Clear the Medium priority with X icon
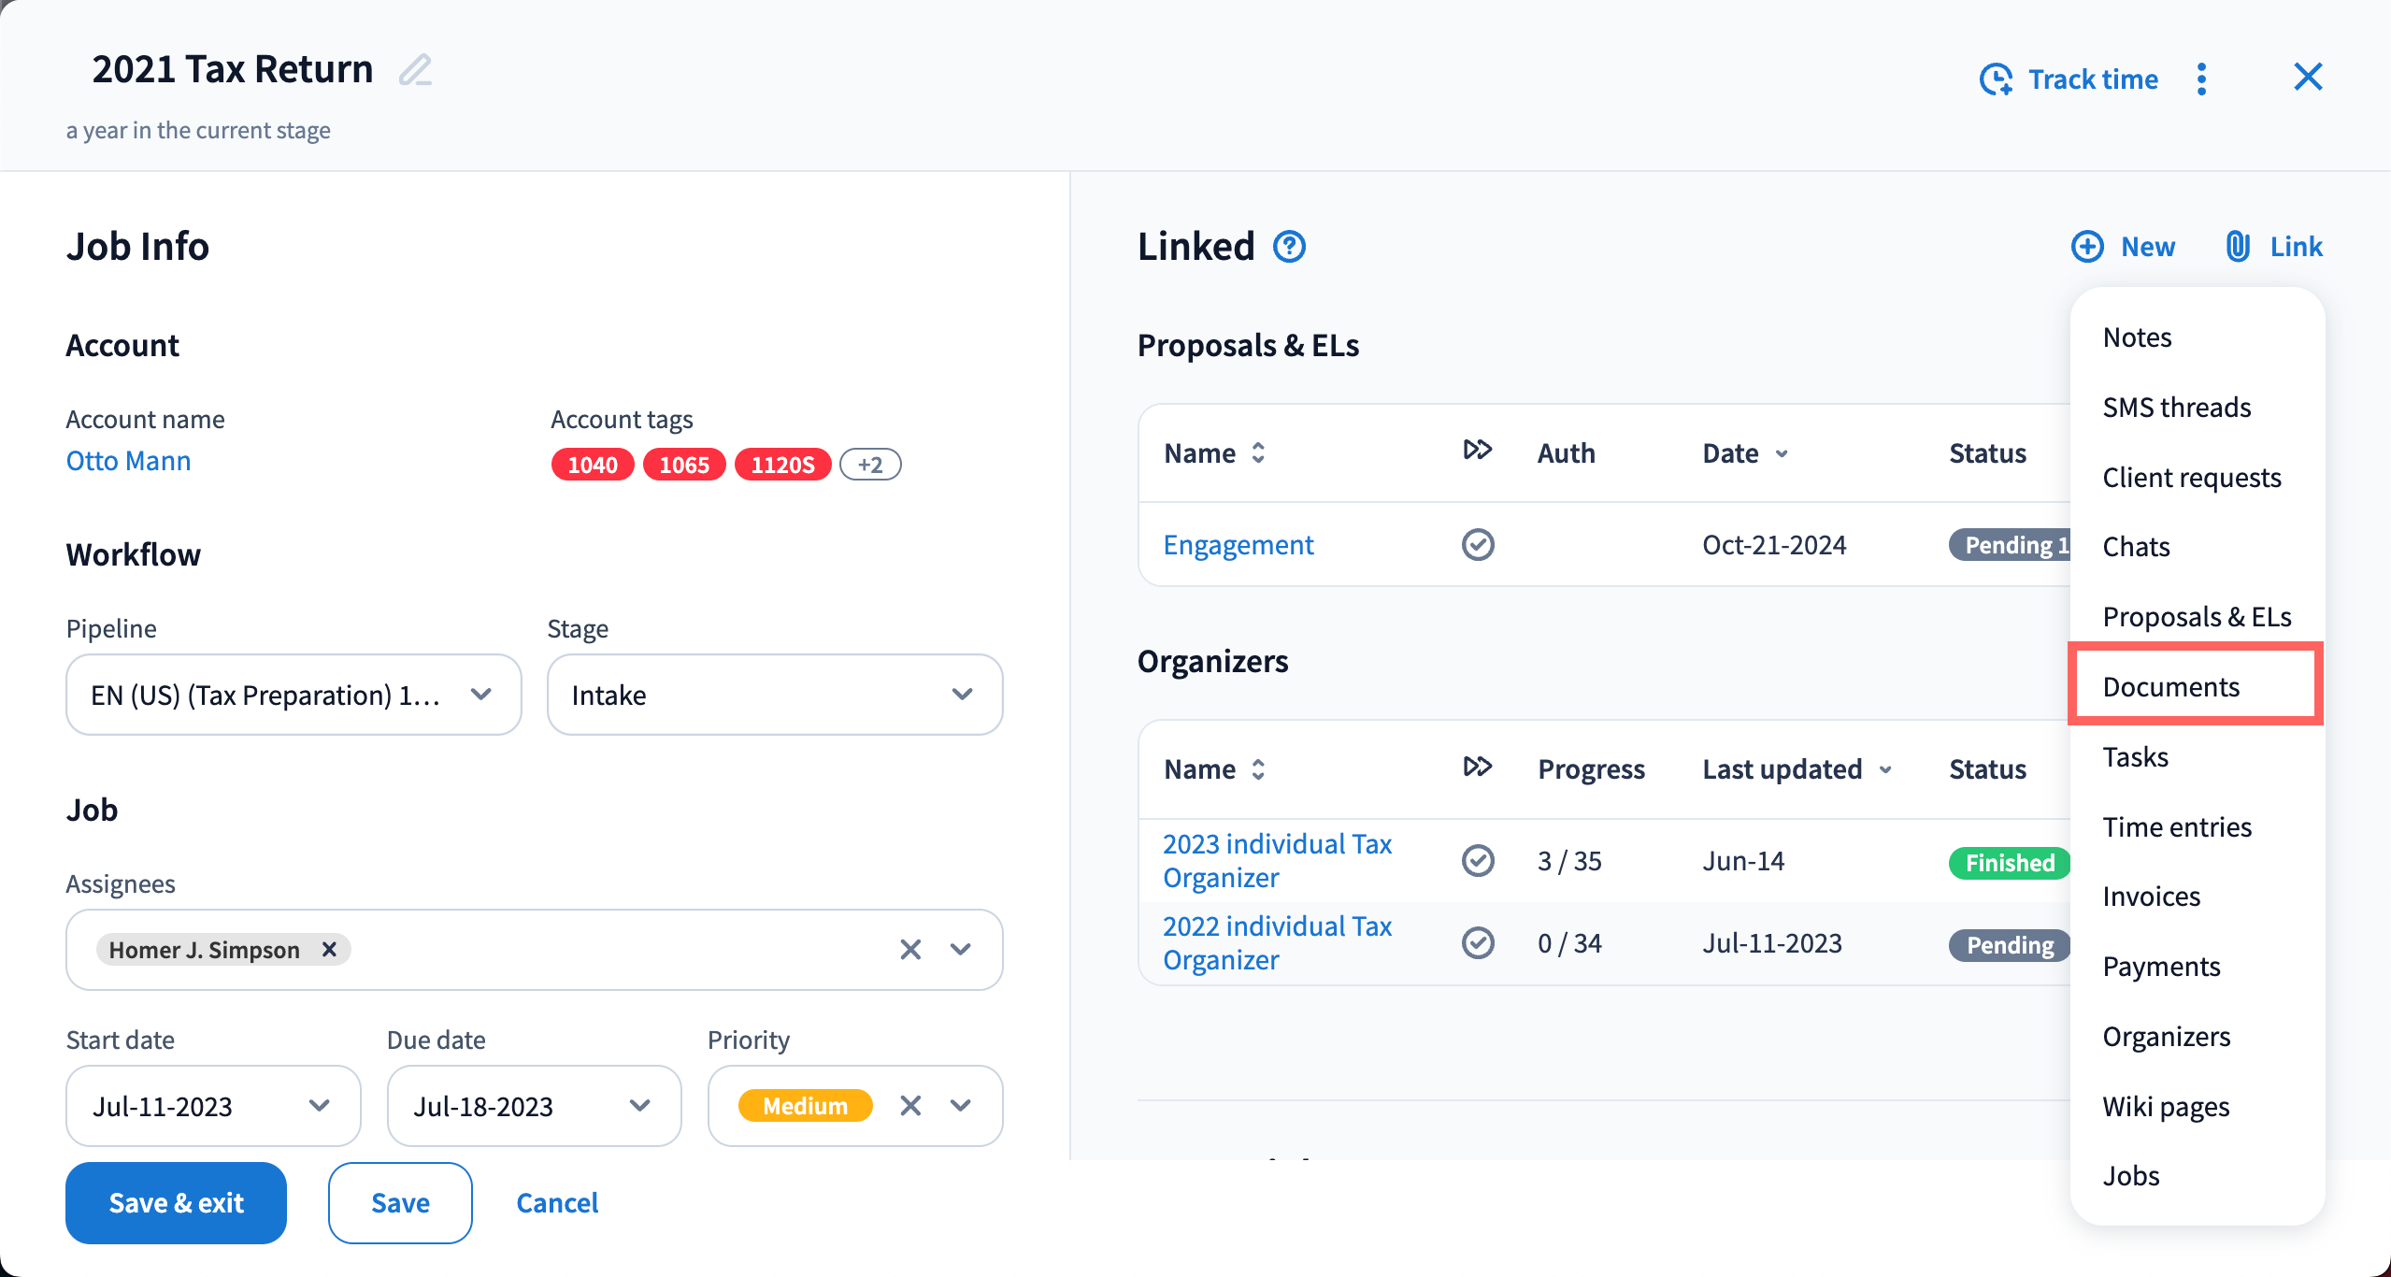This screenshot has height=1277, width=2391. pos(910,1106)
